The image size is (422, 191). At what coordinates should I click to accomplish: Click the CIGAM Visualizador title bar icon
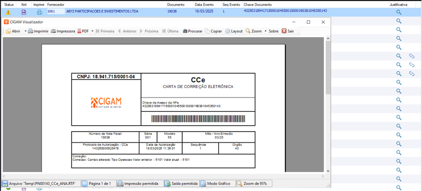pos(6,22)
